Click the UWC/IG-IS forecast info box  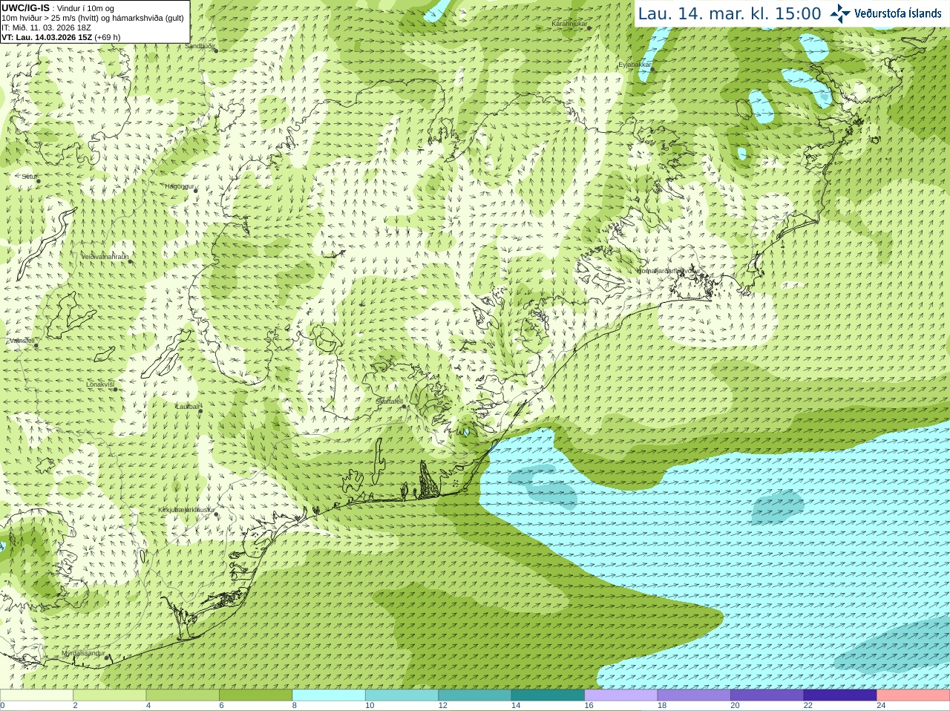click(95, 22)
